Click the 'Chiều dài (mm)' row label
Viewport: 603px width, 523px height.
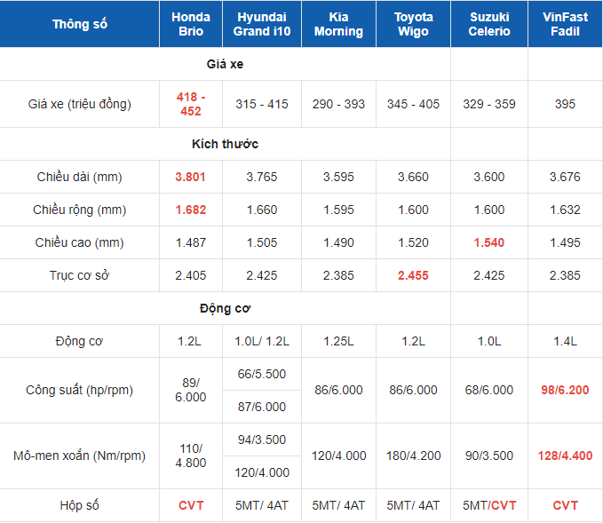point(80,177)
